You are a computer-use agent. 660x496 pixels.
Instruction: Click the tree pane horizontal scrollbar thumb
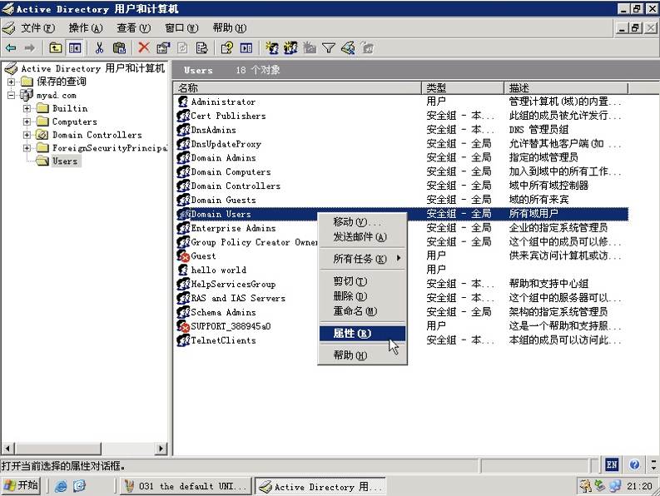(58, 449)
